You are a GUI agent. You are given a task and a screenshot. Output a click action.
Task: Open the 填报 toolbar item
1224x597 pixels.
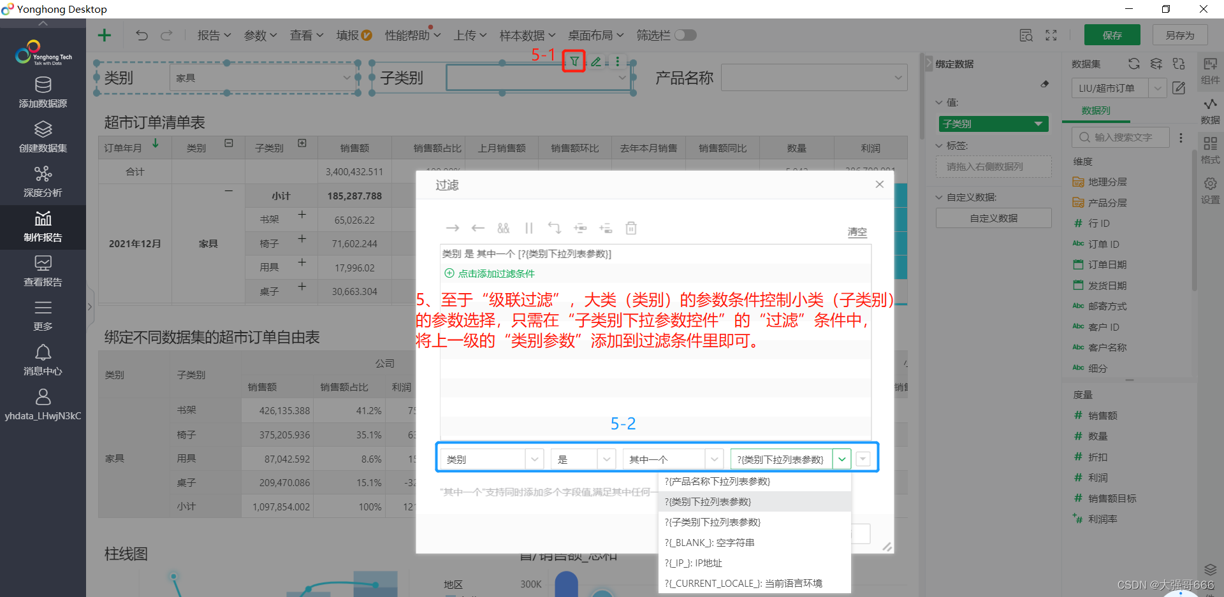click(354, 36)
